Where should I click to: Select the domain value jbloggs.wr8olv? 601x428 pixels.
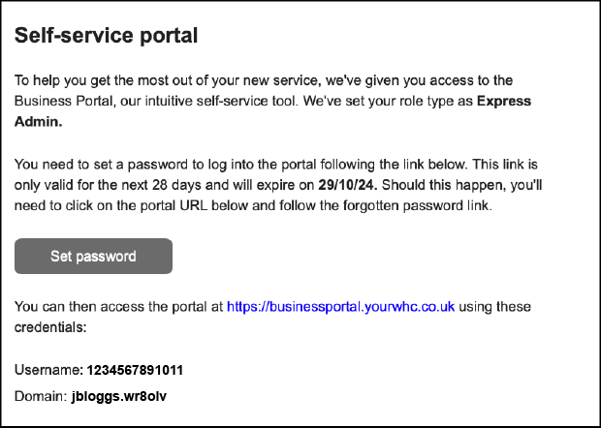pyautogui.click(x=119, y=396)
